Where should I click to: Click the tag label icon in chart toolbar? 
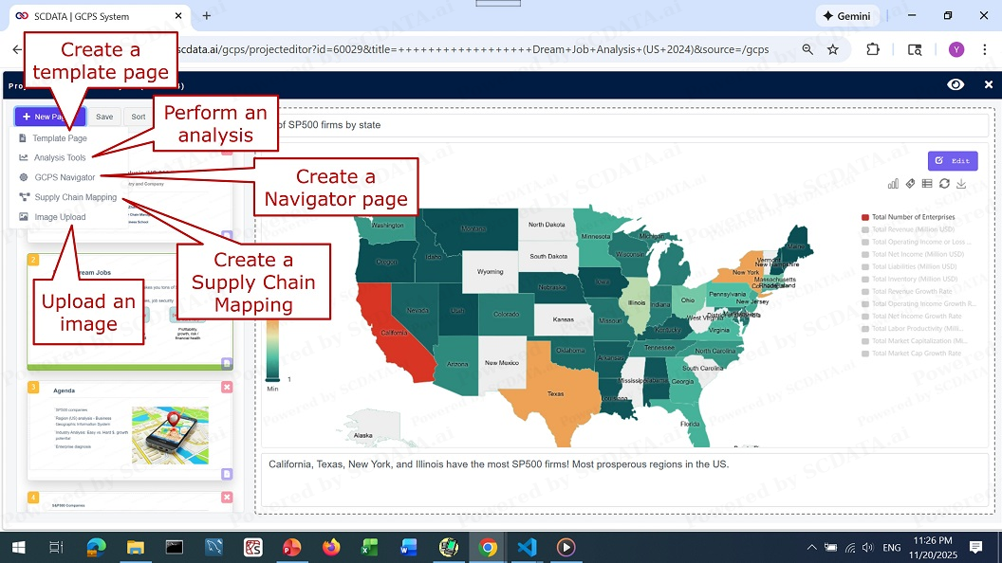click(910, 184)
